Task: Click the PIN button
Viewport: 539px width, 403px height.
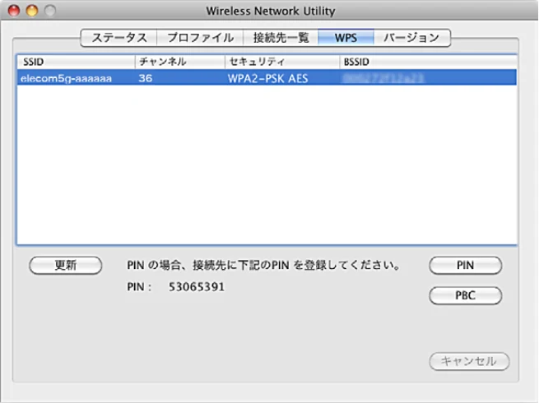Action: pos(466,265)
